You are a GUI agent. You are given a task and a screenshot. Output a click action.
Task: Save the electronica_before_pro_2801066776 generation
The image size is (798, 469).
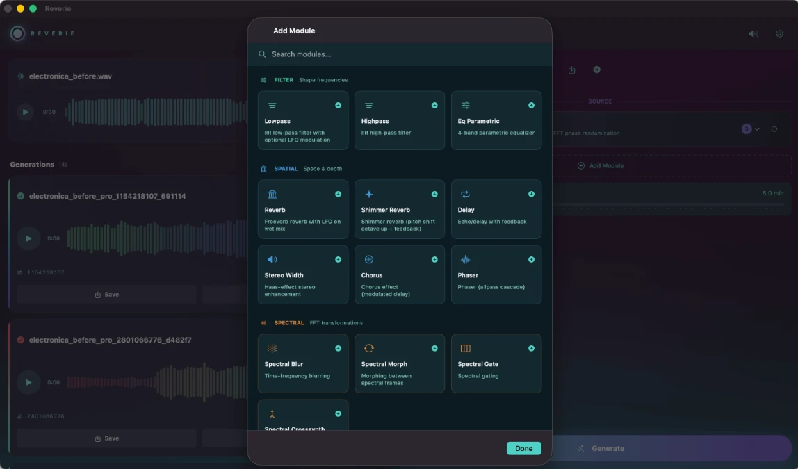coord(106,438)
